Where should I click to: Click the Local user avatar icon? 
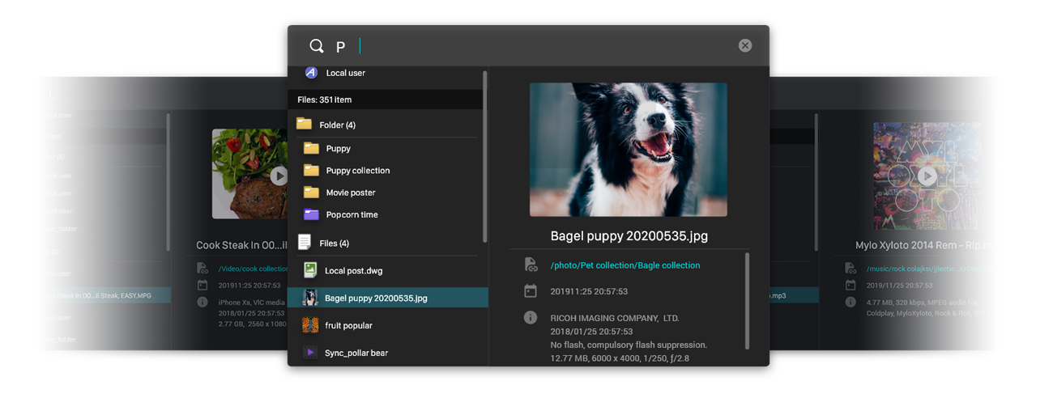pyautogui.click(x=311, y=73)
